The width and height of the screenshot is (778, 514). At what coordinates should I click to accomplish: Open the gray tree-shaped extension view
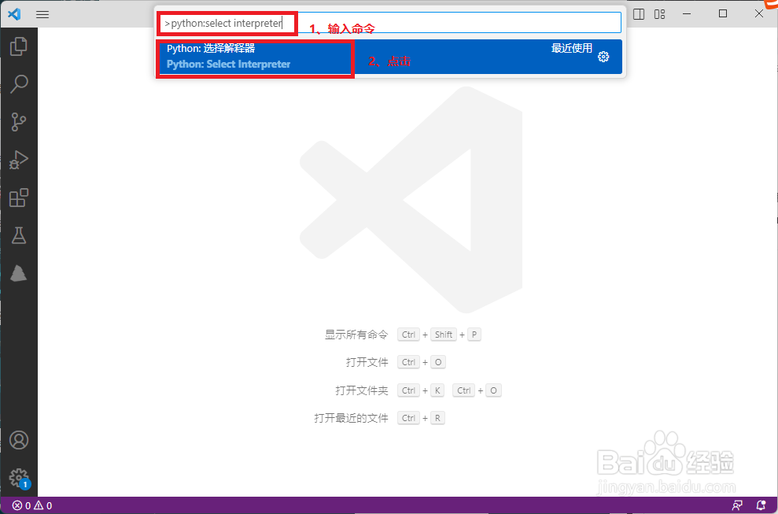click(x=19, y=273)
